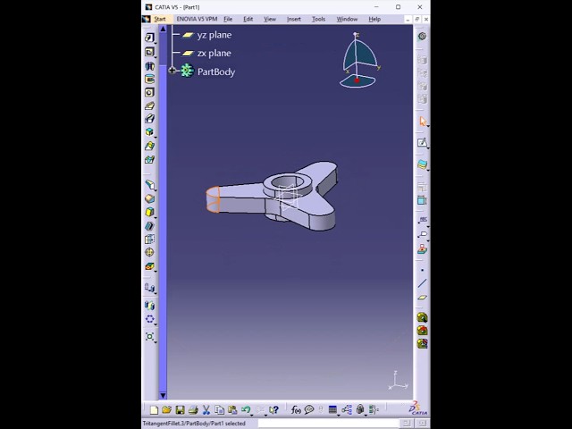Select the Edge Fillet tool
572x429 pixels.
pos(149,185)
